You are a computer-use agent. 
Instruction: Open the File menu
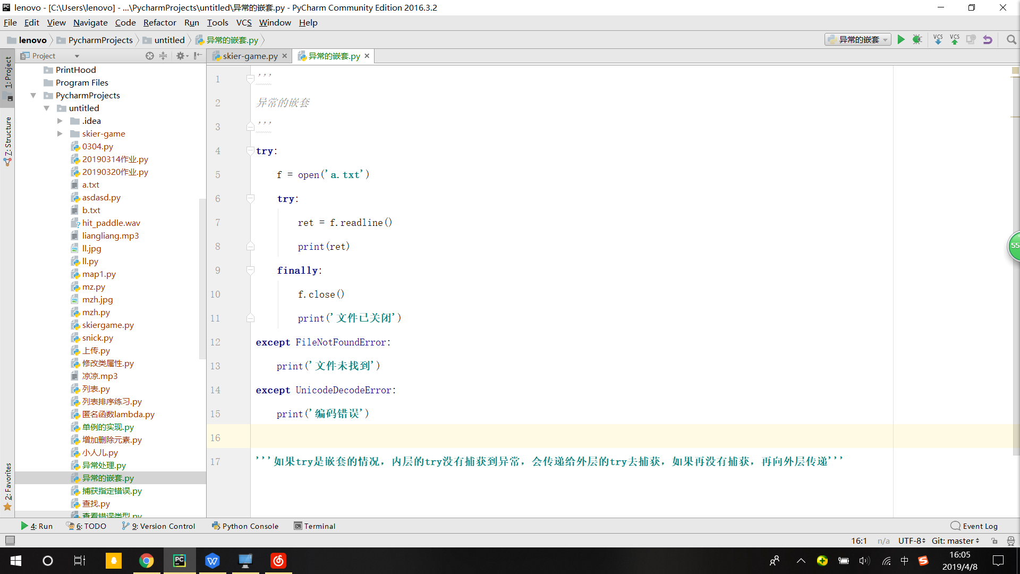click(10, 22)
